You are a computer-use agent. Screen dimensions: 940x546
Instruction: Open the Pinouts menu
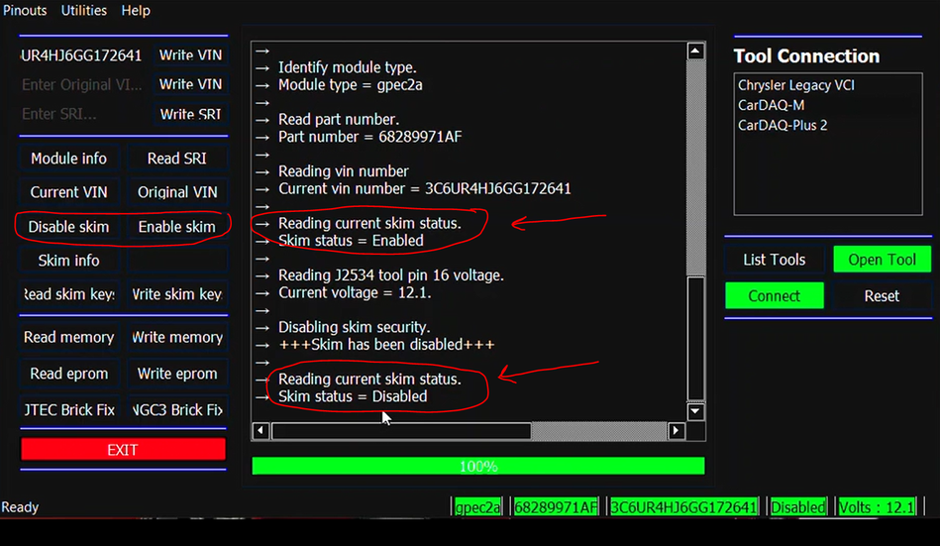click(24, 10)
